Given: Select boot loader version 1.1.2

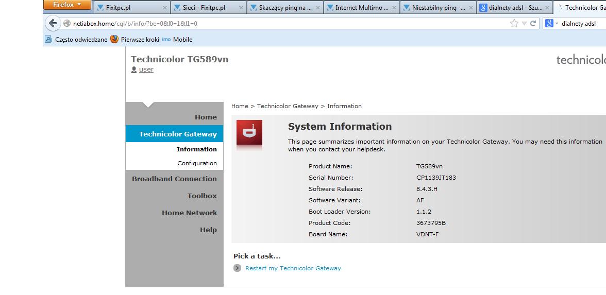Looking at the screenshot, I should pos(424,212).
